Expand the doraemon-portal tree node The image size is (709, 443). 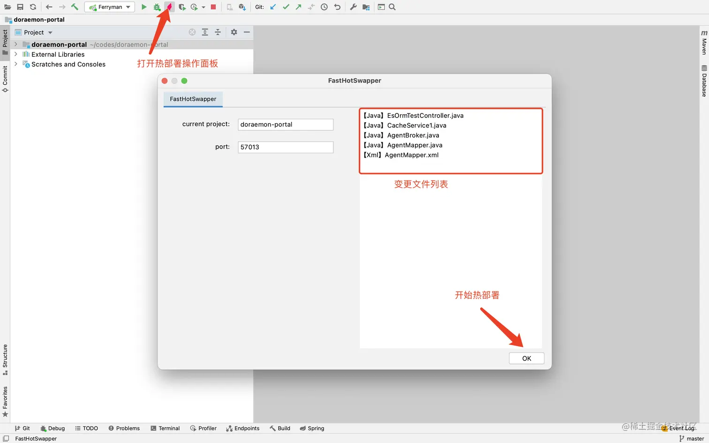pyautogui.click(x=16, y=45)
